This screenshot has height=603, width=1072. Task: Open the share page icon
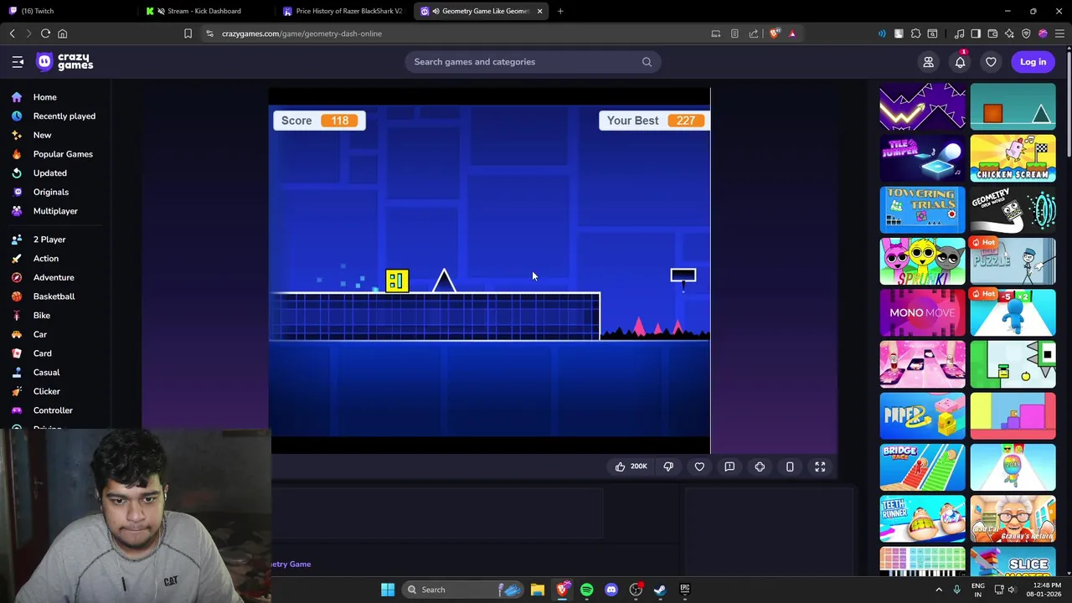pos(753,33)
